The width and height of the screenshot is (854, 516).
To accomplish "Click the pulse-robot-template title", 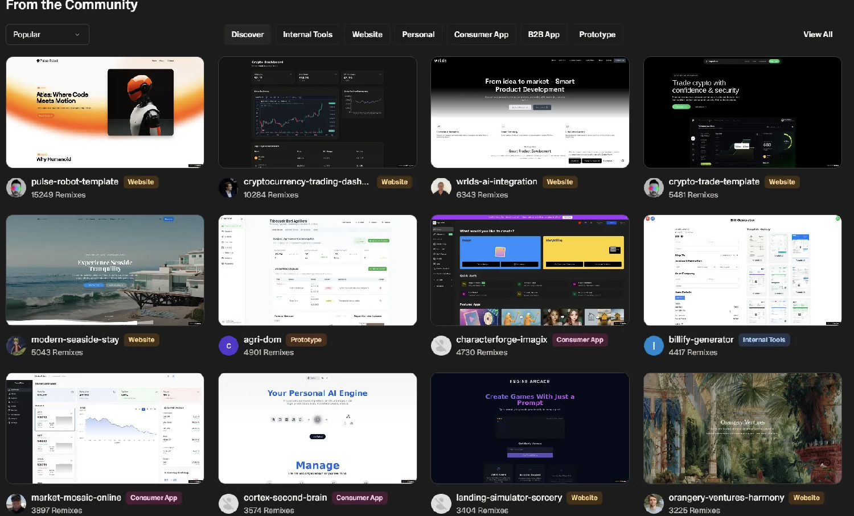I will tap(75, 181).
